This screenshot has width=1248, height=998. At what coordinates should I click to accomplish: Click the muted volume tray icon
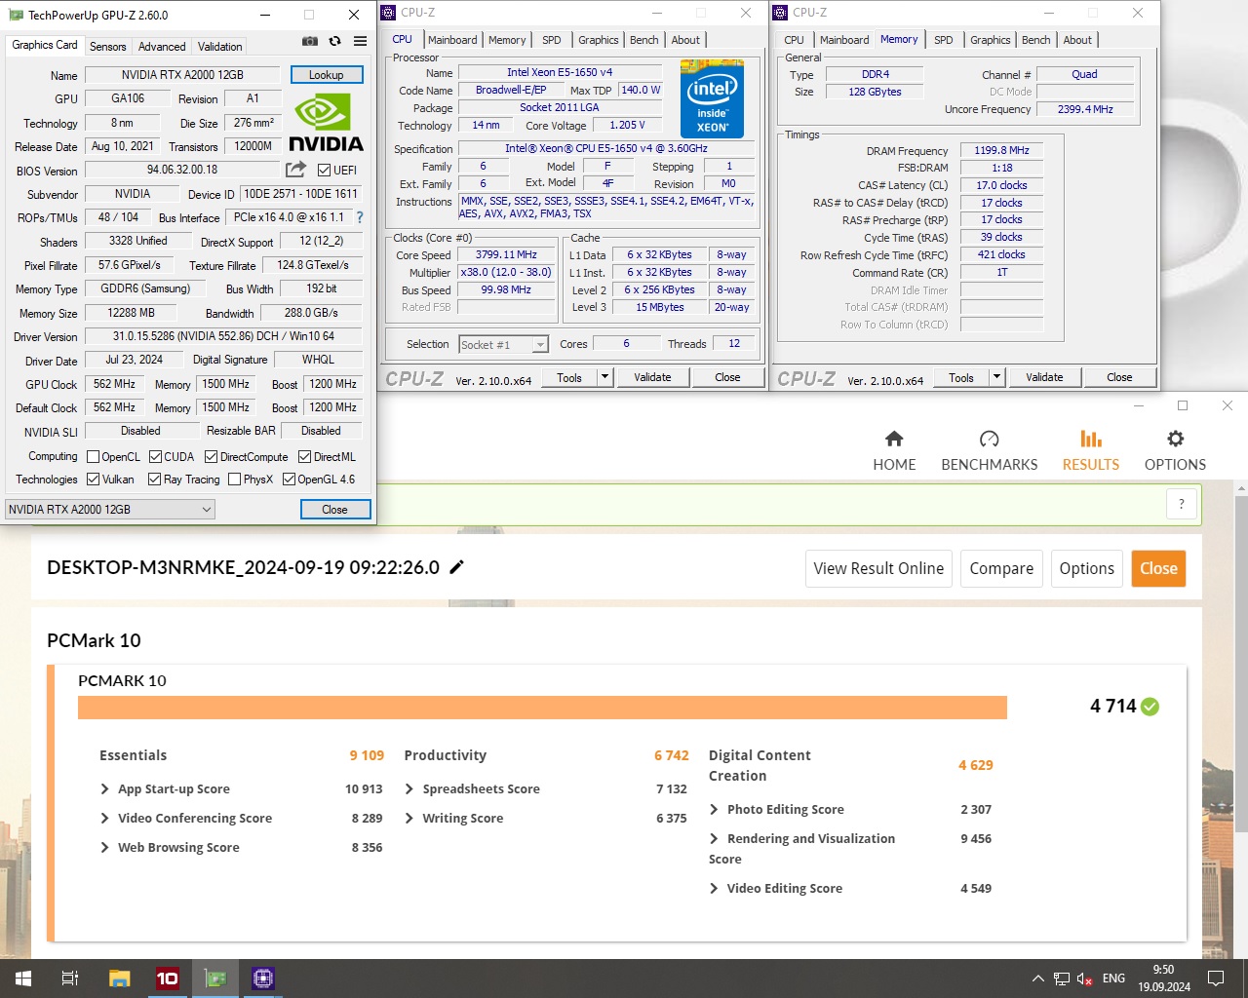pyautogui.click(x=1084, y=979)
